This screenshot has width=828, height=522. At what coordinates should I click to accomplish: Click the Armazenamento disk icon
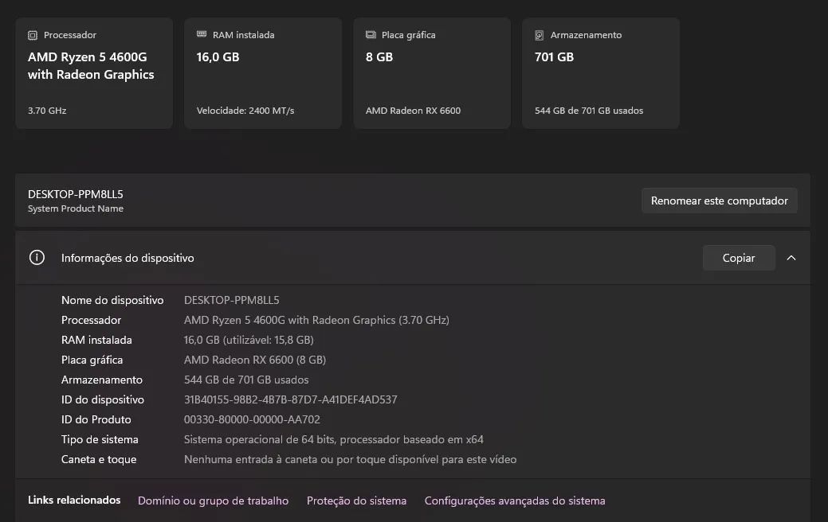[x=540, y=35]
